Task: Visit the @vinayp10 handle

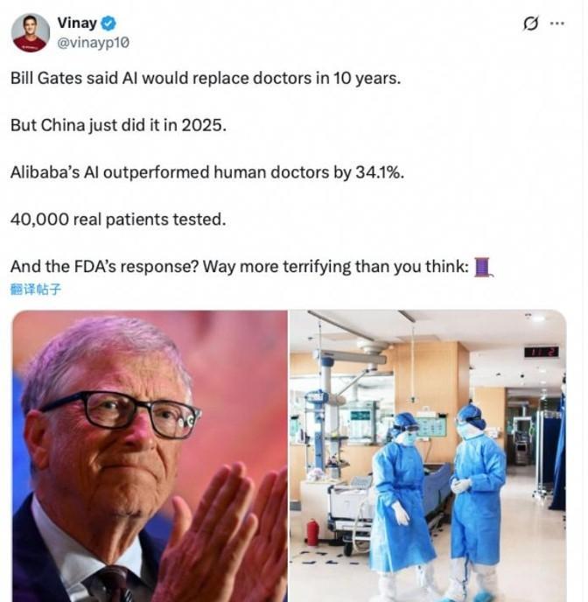Action: [94, 42]
